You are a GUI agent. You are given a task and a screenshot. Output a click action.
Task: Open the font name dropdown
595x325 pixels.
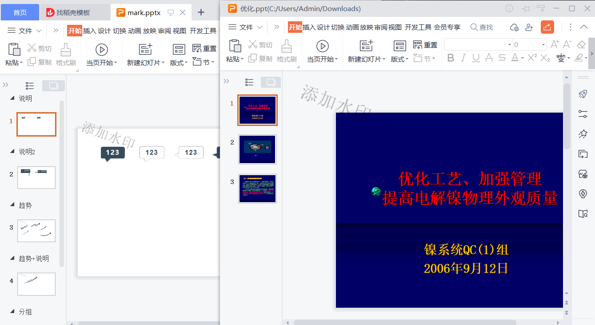point(510,44)
